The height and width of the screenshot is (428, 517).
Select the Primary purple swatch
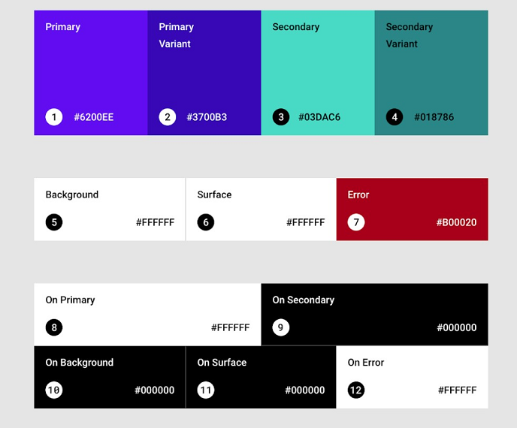tap(91, 73)
